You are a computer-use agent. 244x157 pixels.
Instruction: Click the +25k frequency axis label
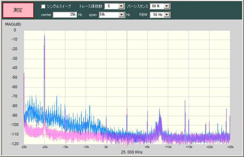tap(230, 147)
